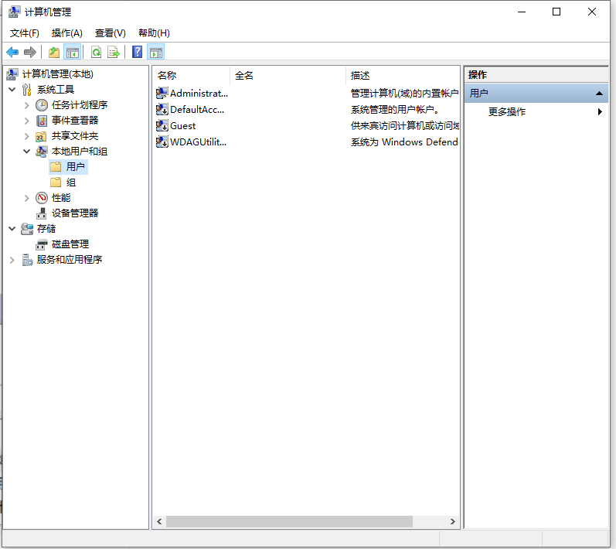
Task: Sort by the 名称 column header
Action: tap(191, 75)
